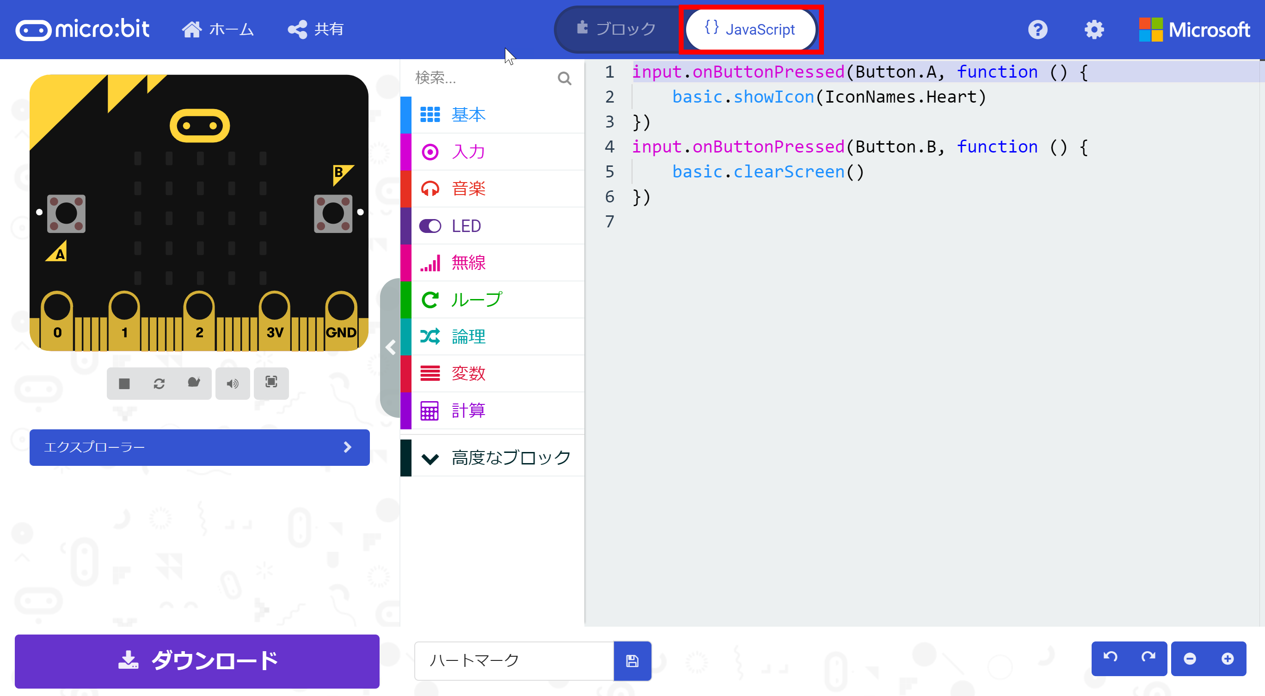The height and width of the screenshot is (696, 1265).
Task: Select the 入力 (Input) category
Action: click(467, 151)
